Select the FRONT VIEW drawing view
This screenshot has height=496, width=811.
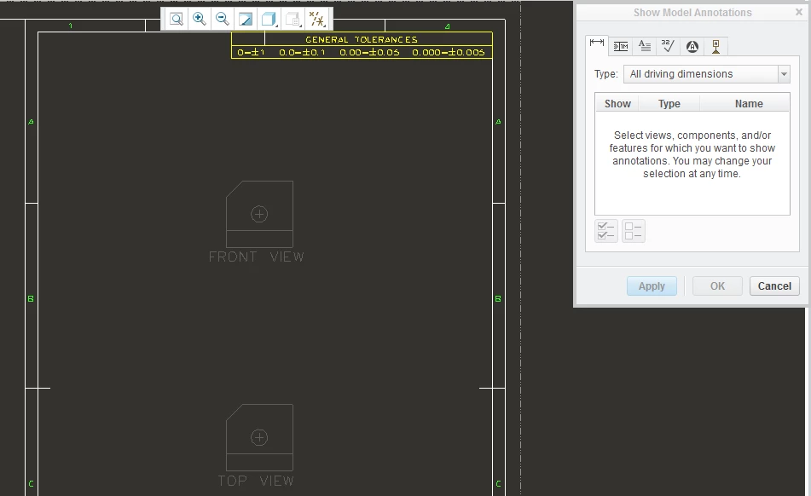pos(259,214)
